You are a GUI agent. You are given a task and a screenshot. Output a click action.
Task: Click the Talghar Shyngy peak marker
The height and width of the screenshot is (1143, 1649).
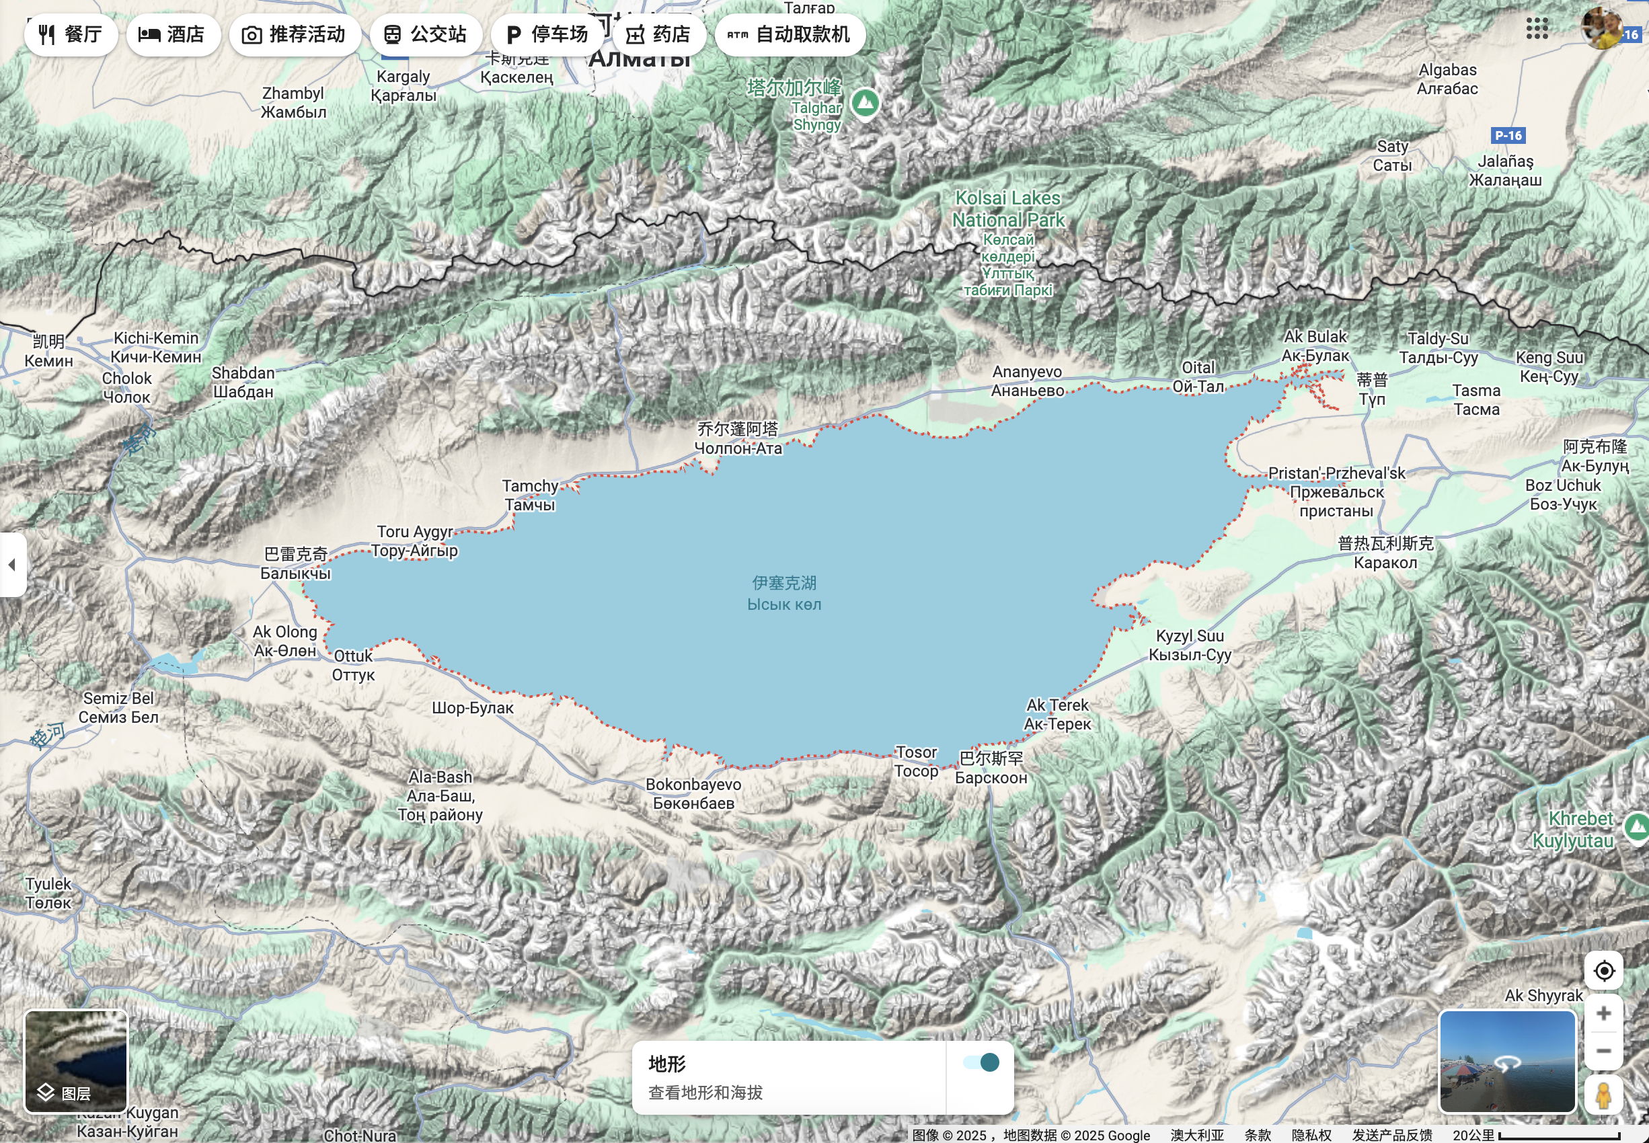pos(866,102)
